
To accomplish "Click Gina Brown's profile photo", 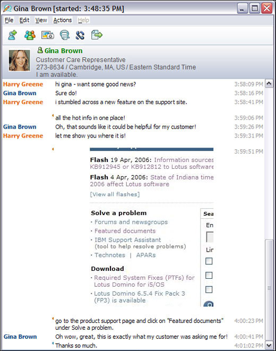I will [x=20, y=61].
